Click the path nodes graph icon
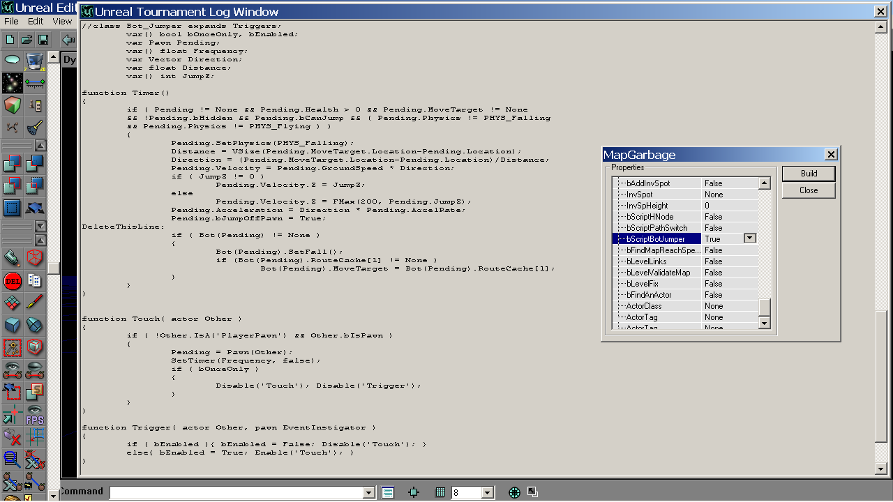893x502 pixels. click(12, 127)
